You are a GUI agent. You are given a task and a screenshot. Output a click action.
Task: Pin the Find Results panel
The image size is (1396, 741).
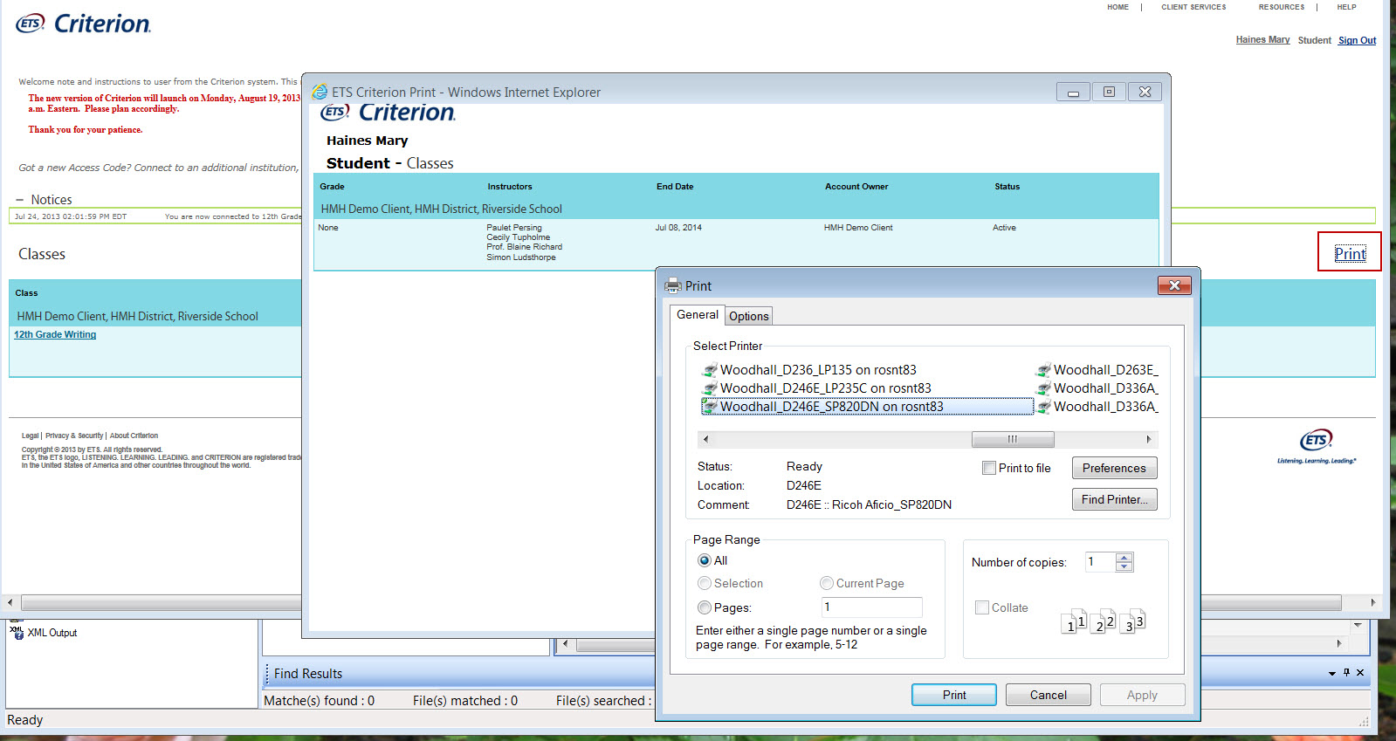click(1346, 673)
